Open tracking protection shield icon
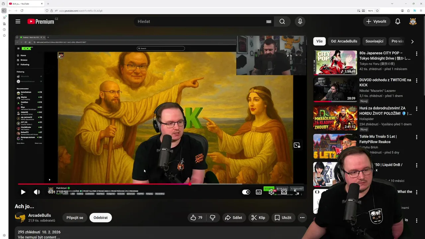 [x=47, y=11]
